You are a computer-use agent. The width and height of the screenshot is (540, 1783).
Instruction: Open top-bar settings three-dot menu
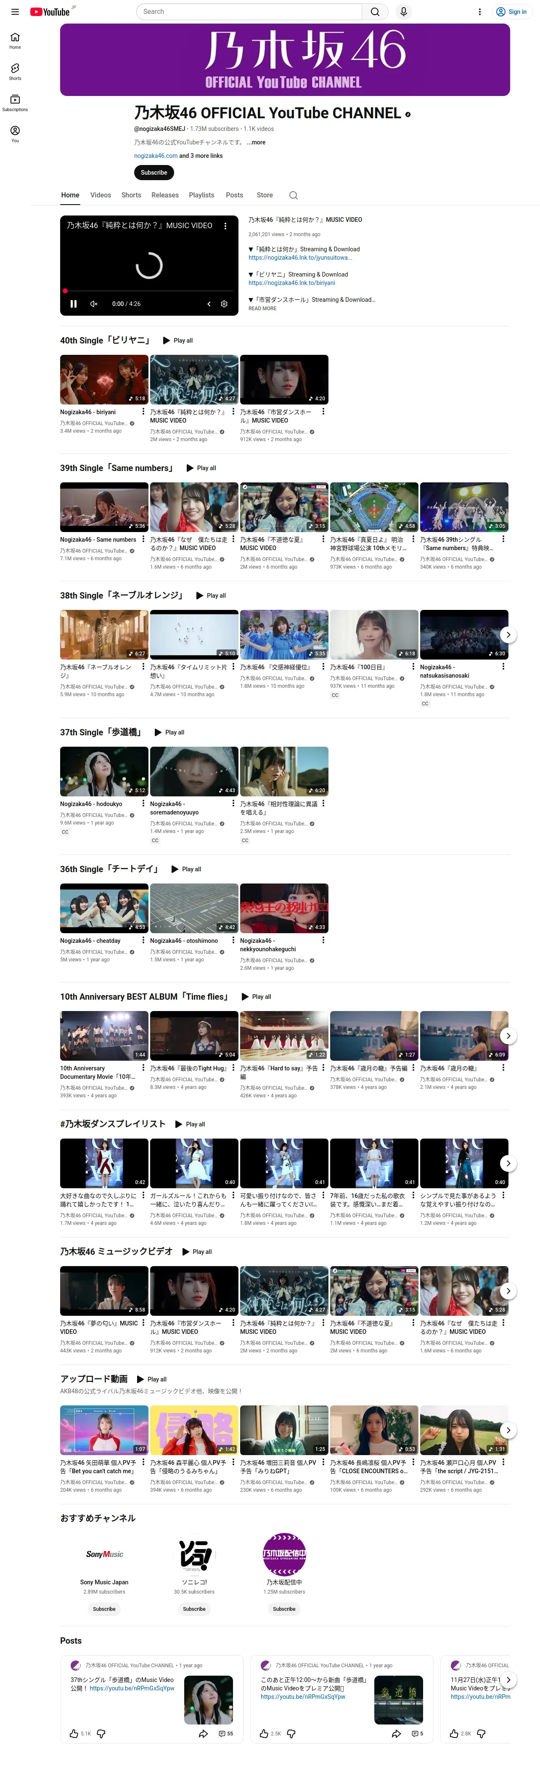pos(480,12)
